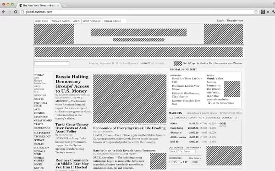
Task: Open the VIDEO tab
Action: 76,21
